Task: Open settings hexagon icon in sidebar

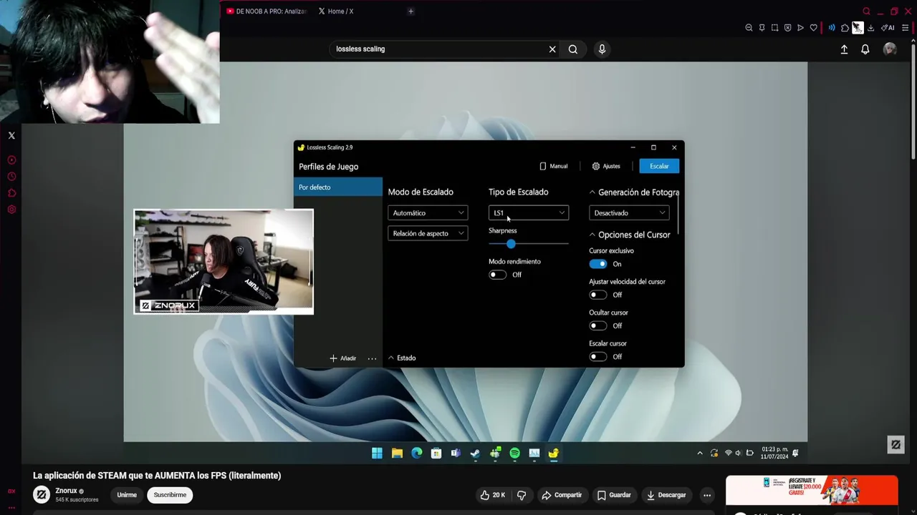Action: (11, 210)
